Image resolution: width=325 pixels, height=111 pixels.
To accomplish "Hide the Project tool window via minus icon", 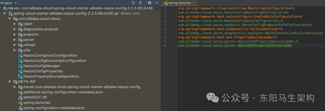I will pos(157,3).
